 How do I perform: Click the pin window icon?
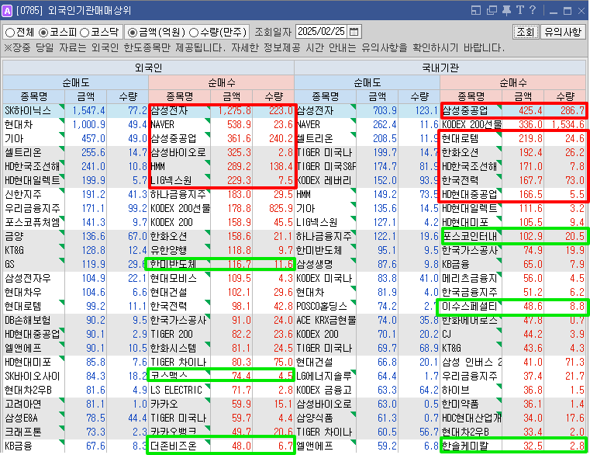507,10
